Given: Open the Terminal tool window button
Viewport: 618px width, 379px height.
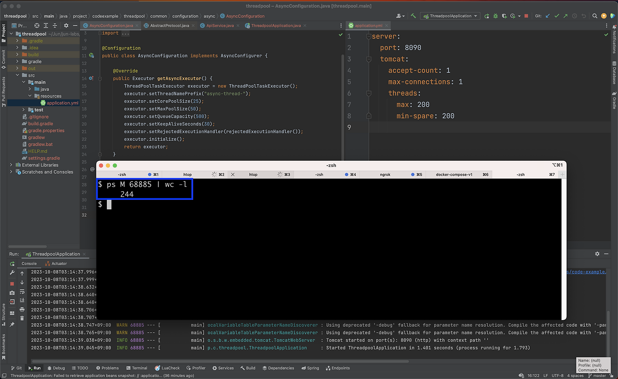Looking at the screenshot, I should (x=136, y=368).
